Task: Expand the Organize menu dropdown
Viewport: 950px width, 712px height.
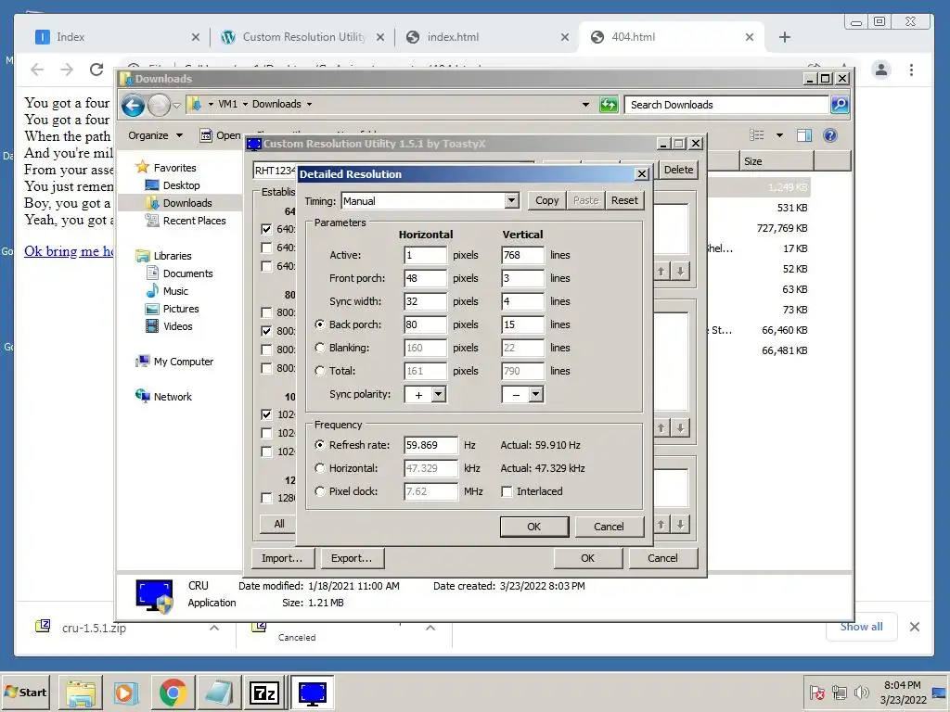Action: 156,135
